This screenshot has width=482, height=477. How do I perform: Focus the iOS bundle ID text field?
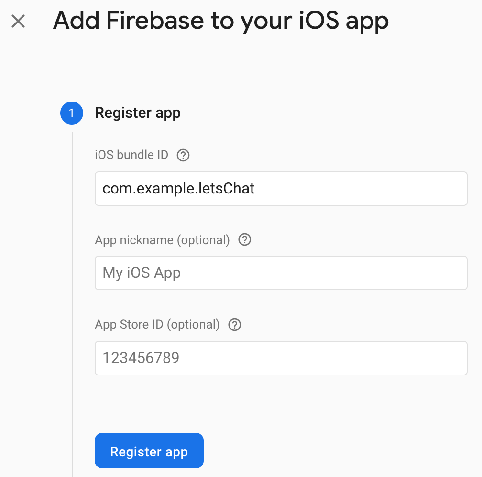pyautogui.click(x=281, y=189)
